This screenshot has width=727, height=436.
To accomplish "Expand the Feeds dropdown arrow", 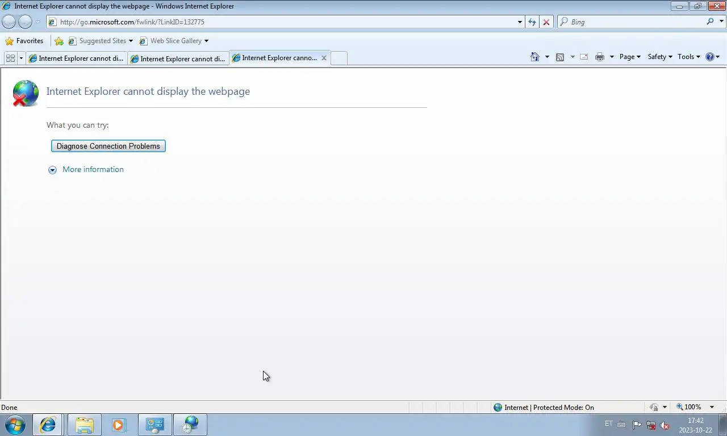I will 572,57.
